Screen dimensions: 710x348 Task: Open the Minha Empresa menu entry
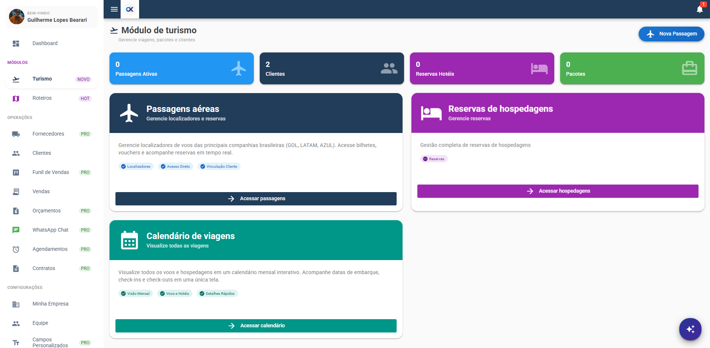tap(50, 304)
